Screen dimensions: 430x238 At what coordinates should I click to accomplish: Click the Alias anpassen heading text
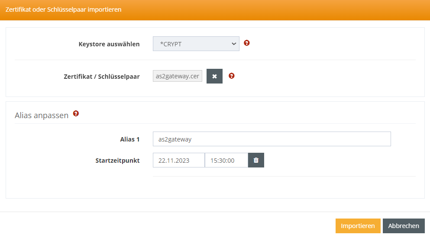click(42, 116)
